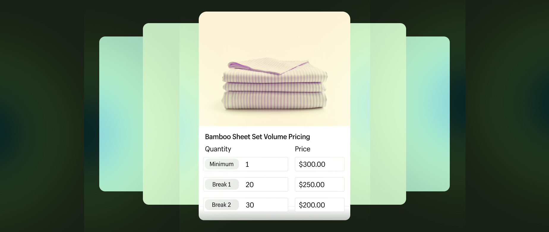
Task: Click the Price column header
Action: coord(302,149)
